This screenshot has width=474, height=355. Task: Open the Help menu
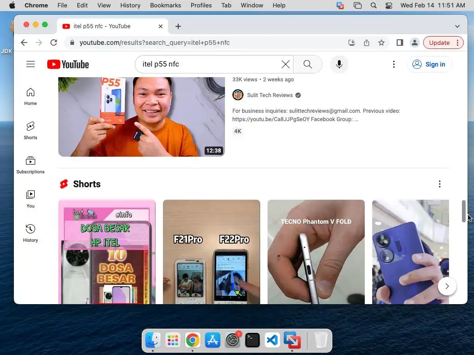tap(279, 5)
